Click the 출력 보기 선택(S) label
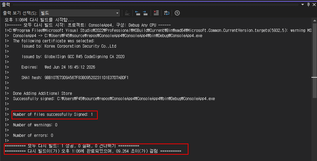The height and width of the screenshot is (161, 317). point(20,13)
